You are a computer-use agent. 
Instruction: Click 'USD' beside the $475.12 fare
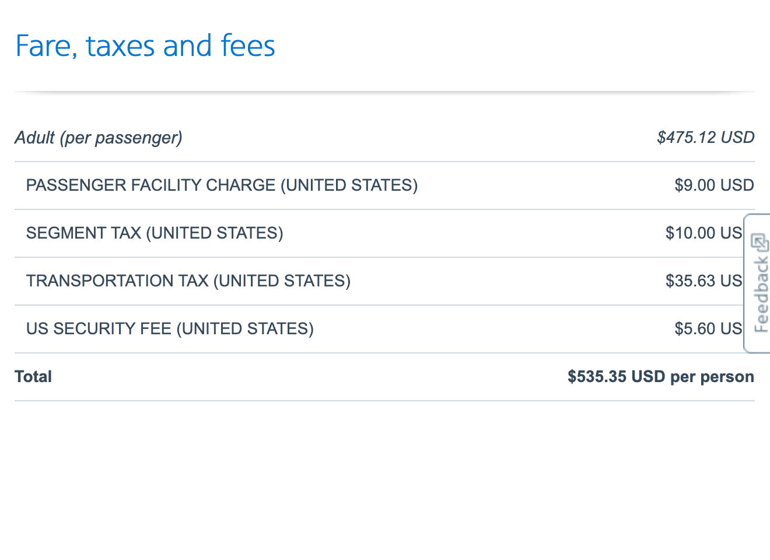[x=737, y=138]
